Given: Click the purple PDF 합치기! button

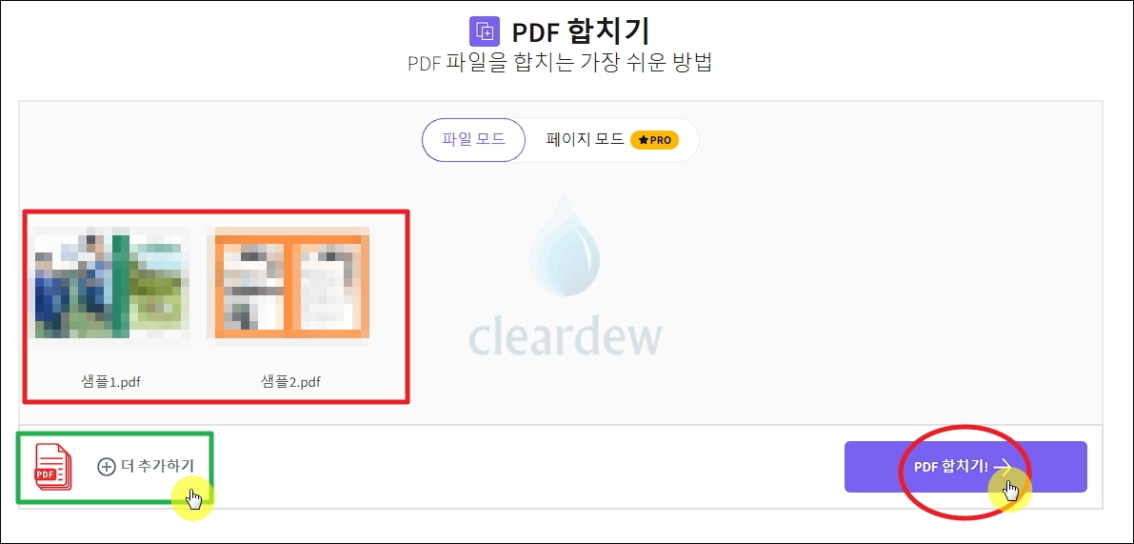Looking at the screenshot, I should pyautogui.click(x=965, y=468).
